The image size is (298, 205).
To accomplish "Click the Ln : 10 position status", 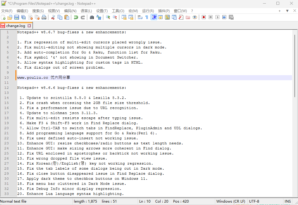I will 145,201.
